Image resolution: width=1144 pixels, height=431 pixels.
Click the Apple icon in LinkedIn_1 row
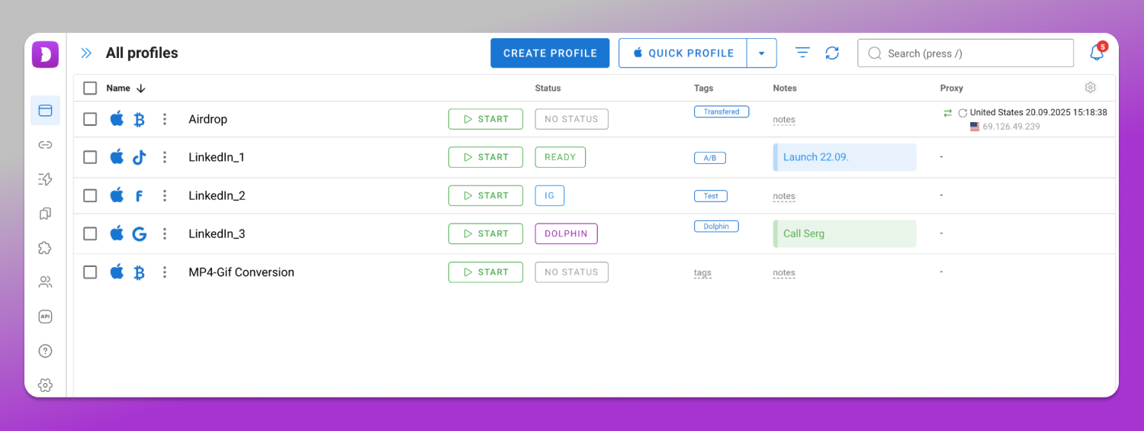(x=117, y=156)
